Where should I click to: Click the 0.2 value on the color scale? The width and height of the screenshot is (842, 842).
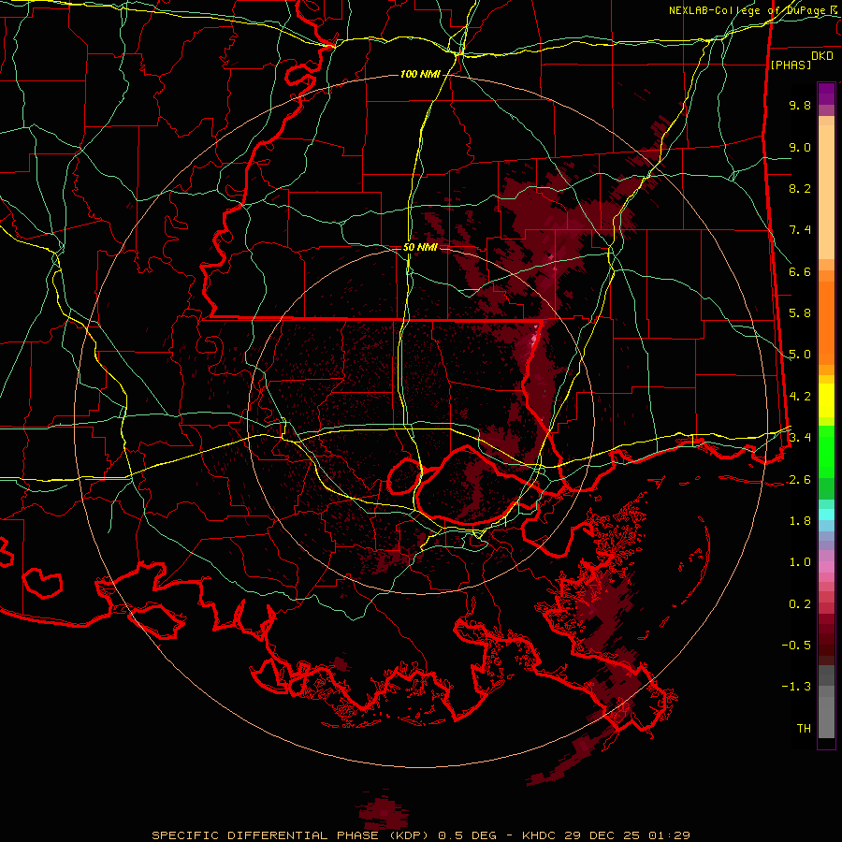(800, 603)
